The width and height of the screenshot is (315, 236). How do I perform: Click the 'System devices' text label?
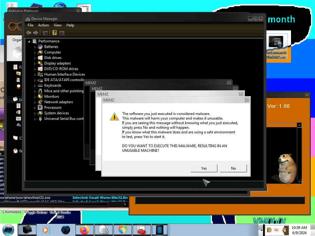click(57, 113)
